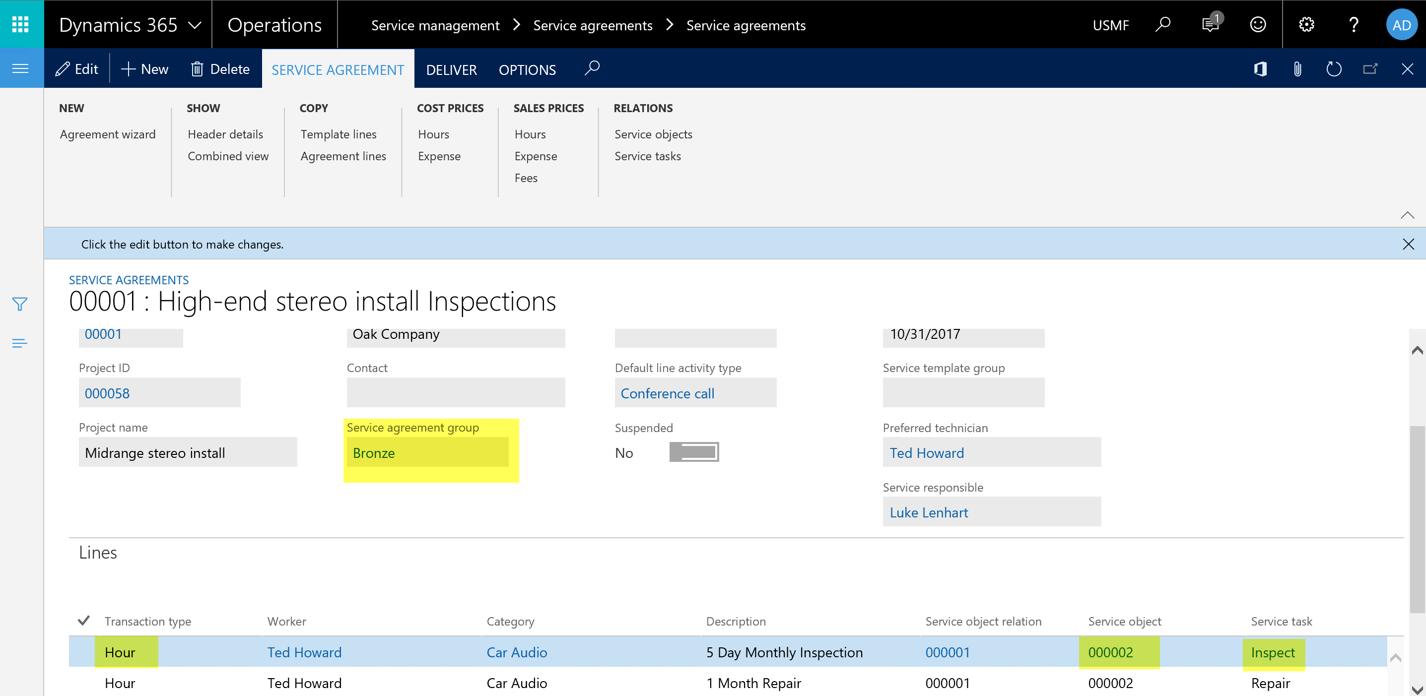
Task: Collapse the Lines section header
Action: [x=98, y=553]
